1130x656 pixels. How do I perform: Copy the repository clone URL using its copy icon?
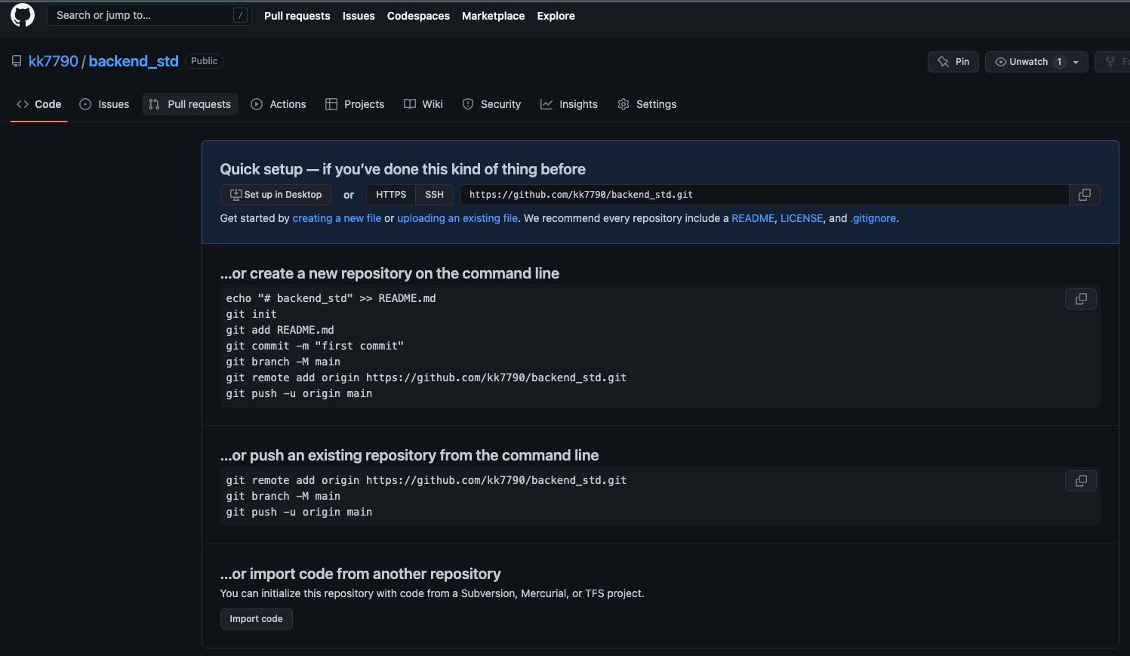[1085, 194]
